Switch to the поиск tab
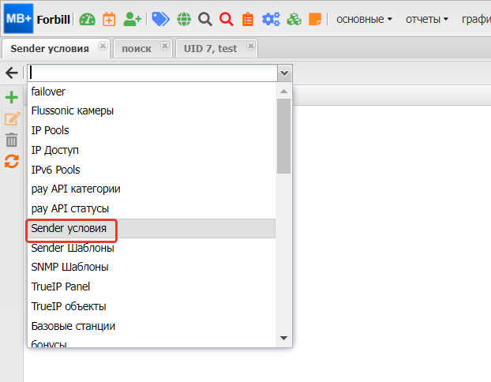Viewport: 491px width, 382px height. 137,48
